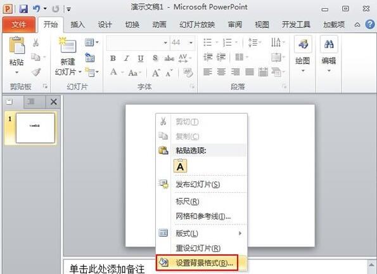Switch to the 设计 ribbon tab

(105, 25)
